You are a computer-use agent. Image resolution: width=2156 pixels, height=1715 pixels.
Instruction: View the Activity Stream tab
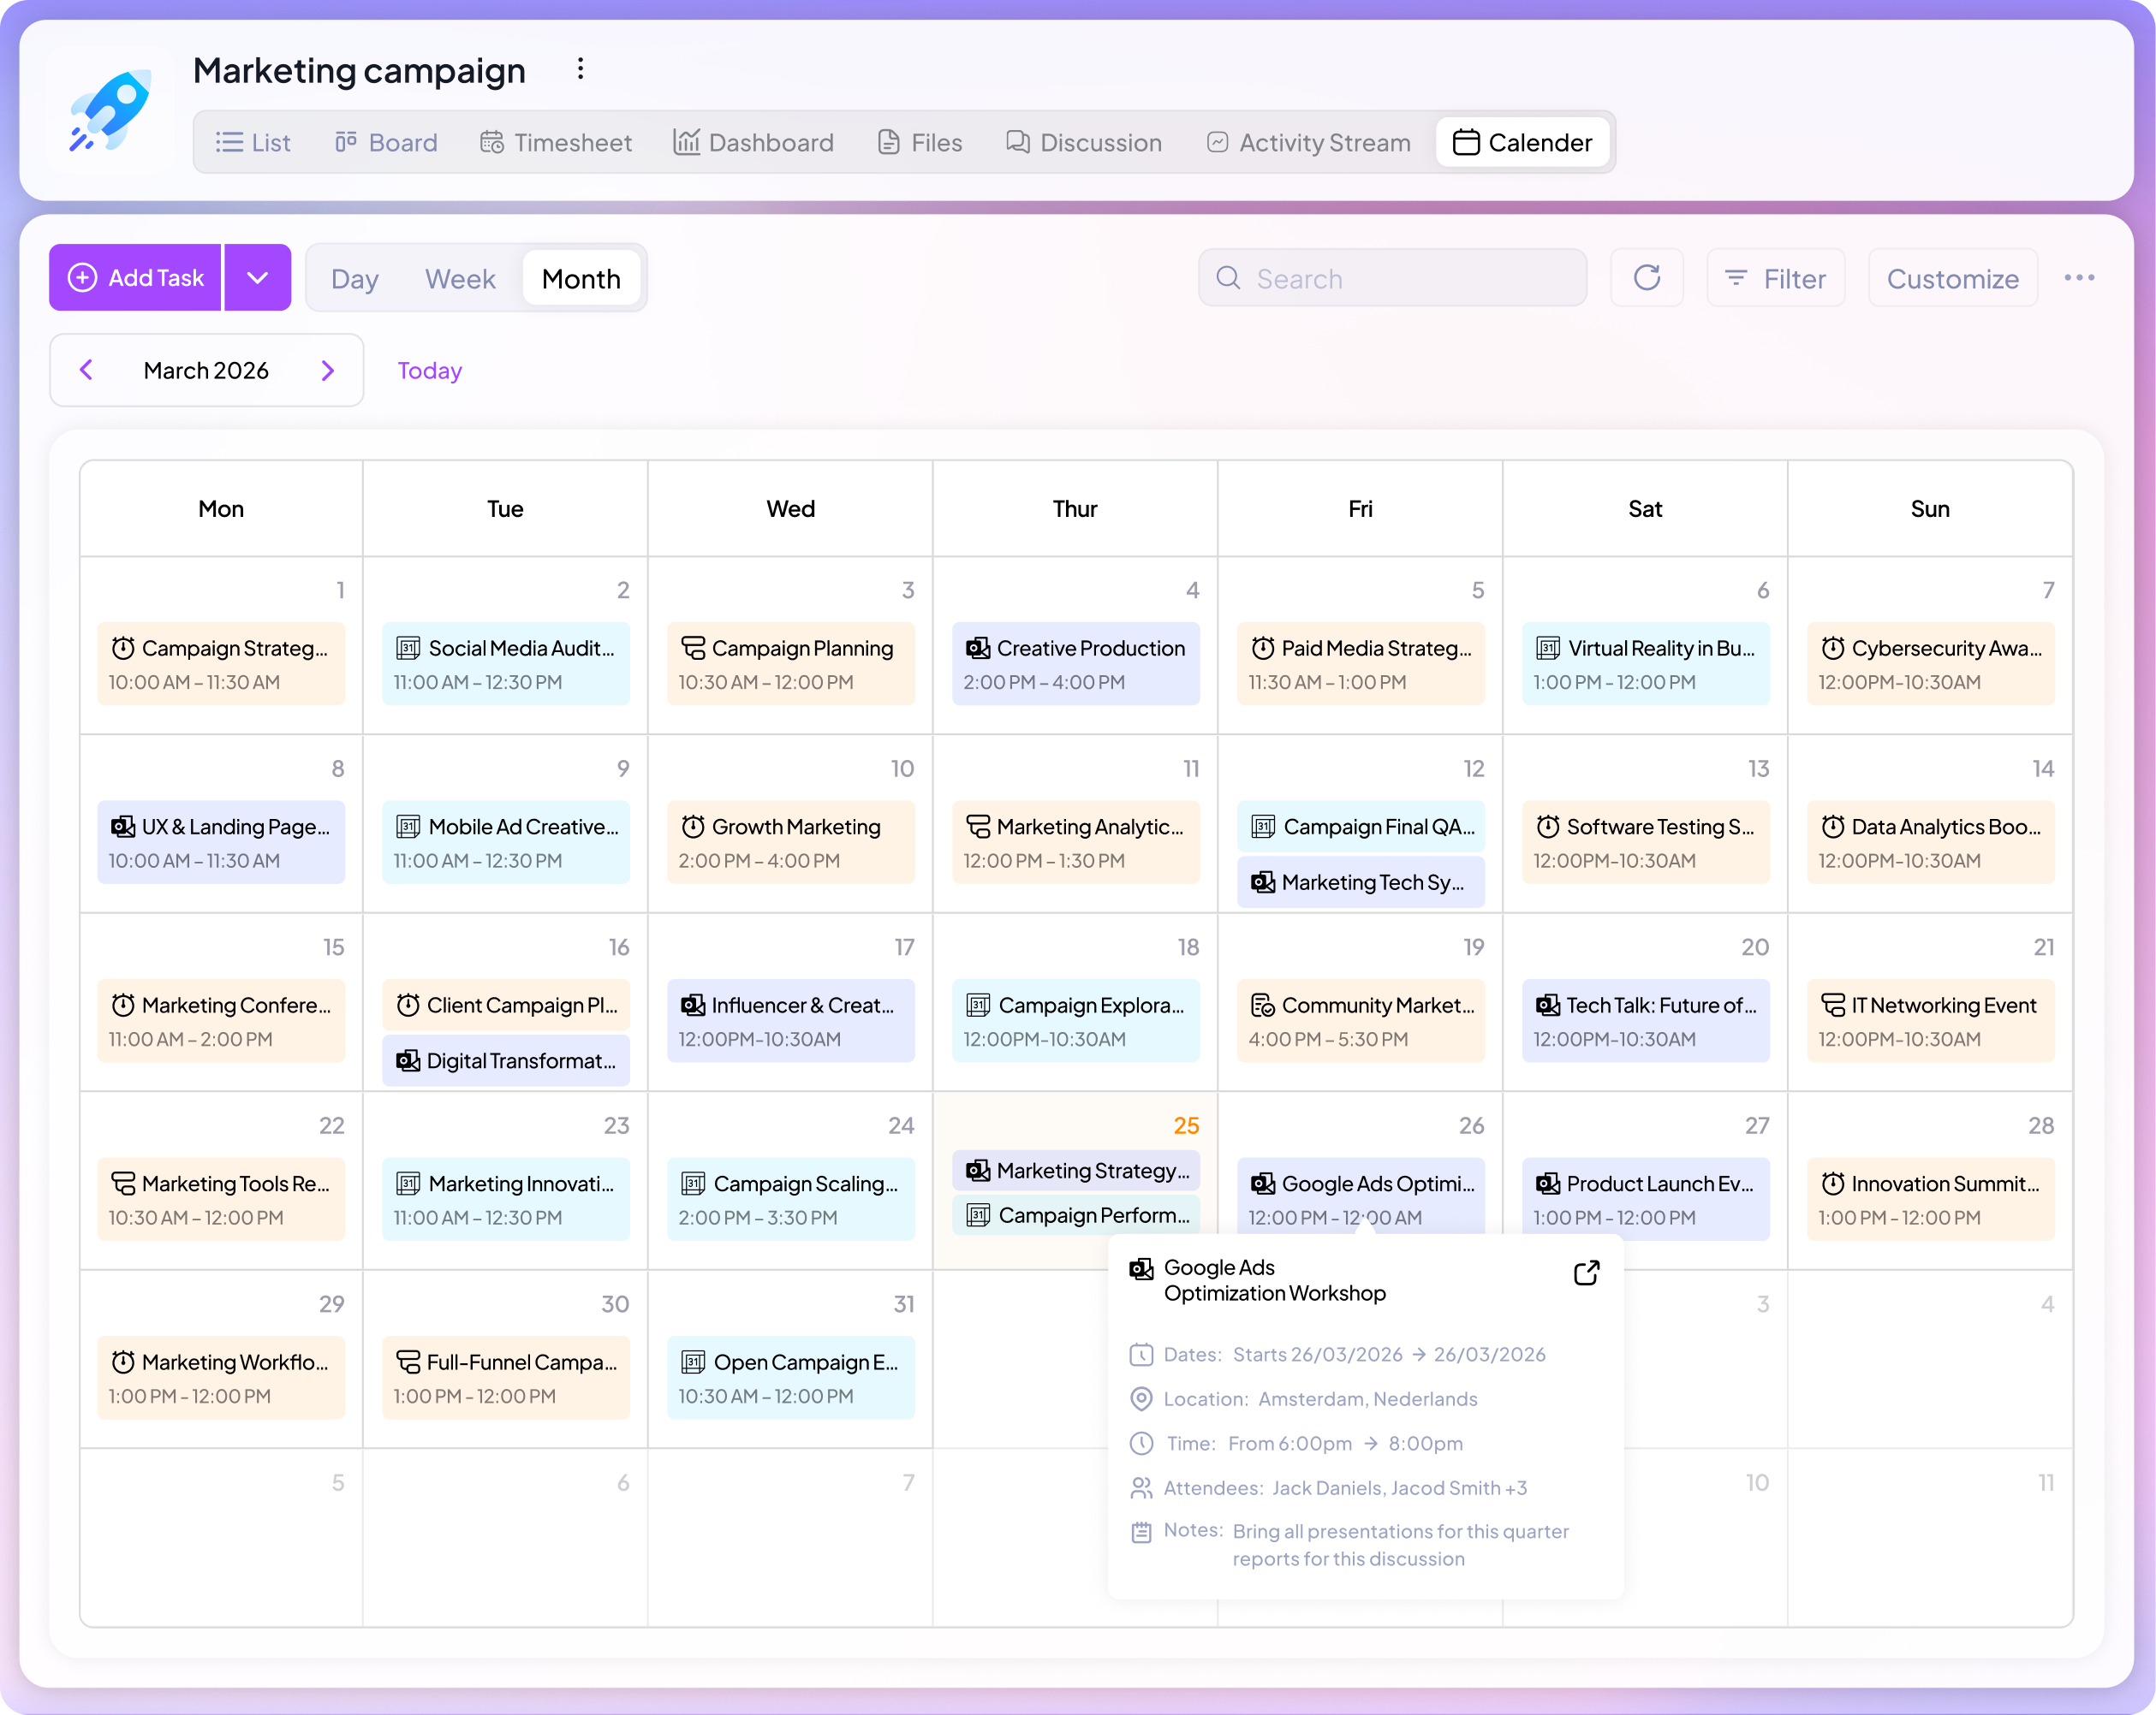pos(1309,143)
